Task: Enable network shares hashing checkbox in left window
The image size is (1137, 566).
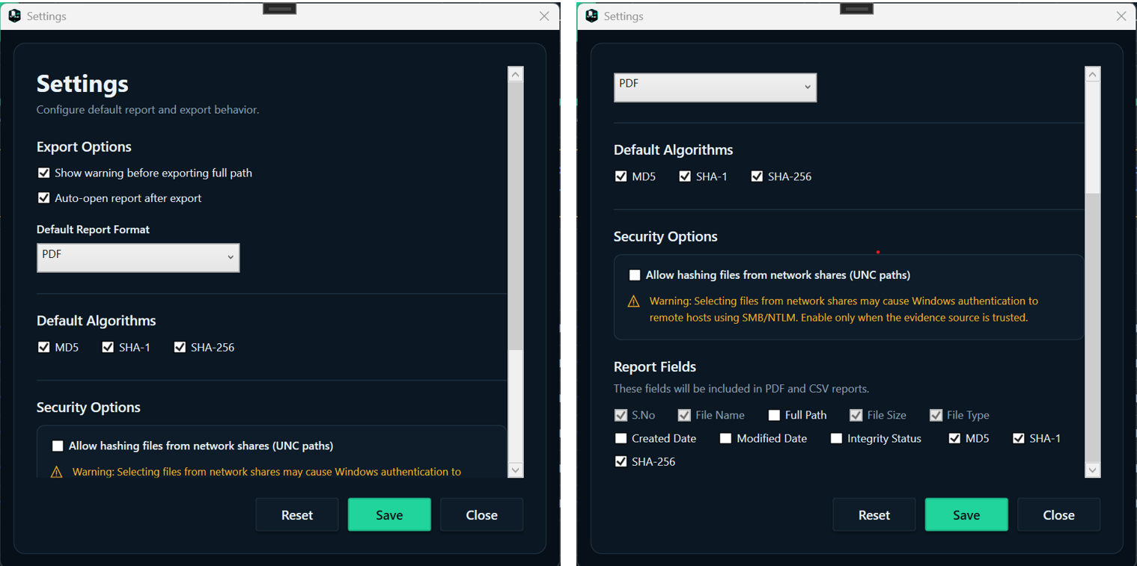Action: coord(58,446)
